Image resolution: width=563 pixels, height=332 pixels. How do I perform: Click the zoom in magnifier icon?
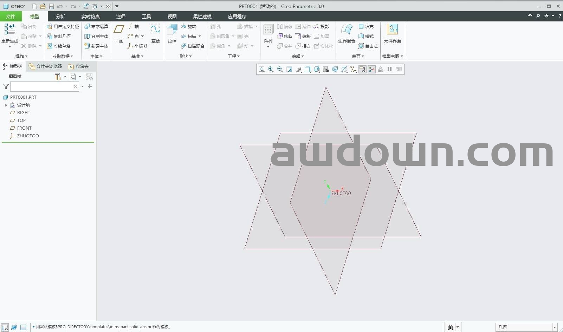271,69
